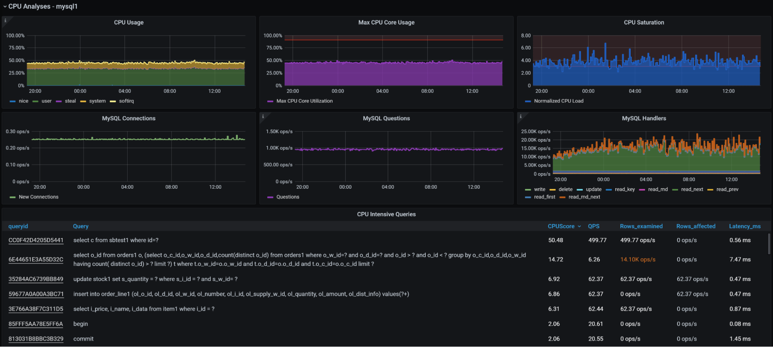This screenshot has width=773, height=347.
Task: Open the MySQL Connections panel title menu
Action: [x=128, y=118]
